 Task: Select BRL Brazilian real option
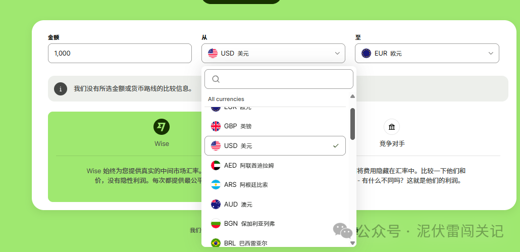tap(275, 243)
